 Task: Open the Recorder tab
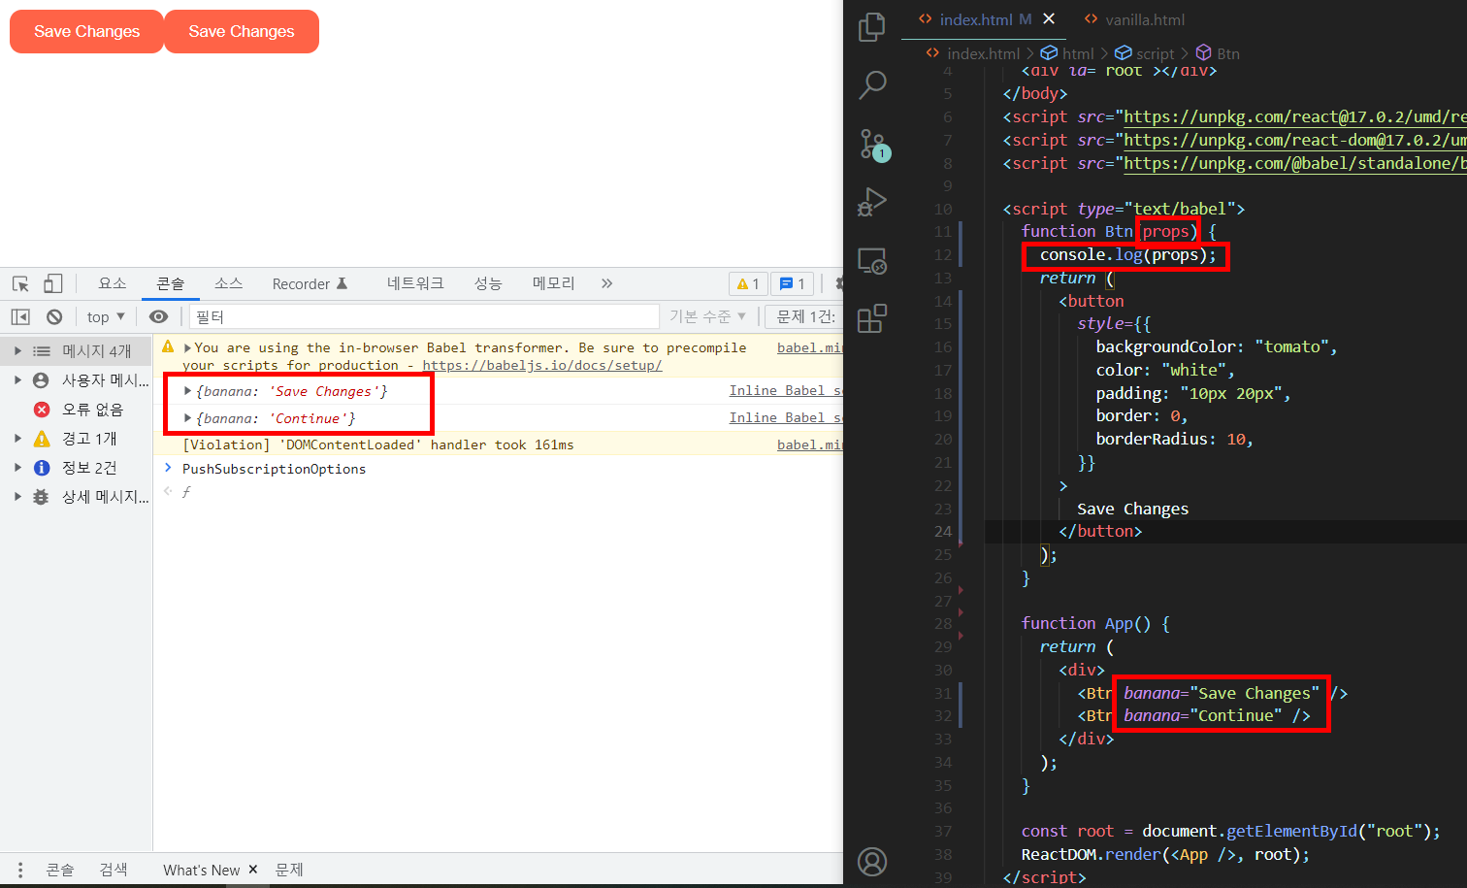tap(310, 283)
